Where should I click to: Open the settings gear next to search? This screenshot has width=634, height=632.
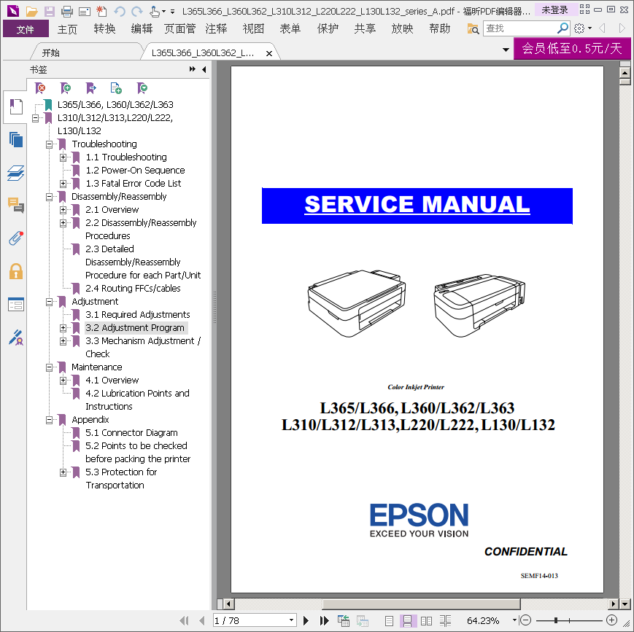[x=579, y=28]
